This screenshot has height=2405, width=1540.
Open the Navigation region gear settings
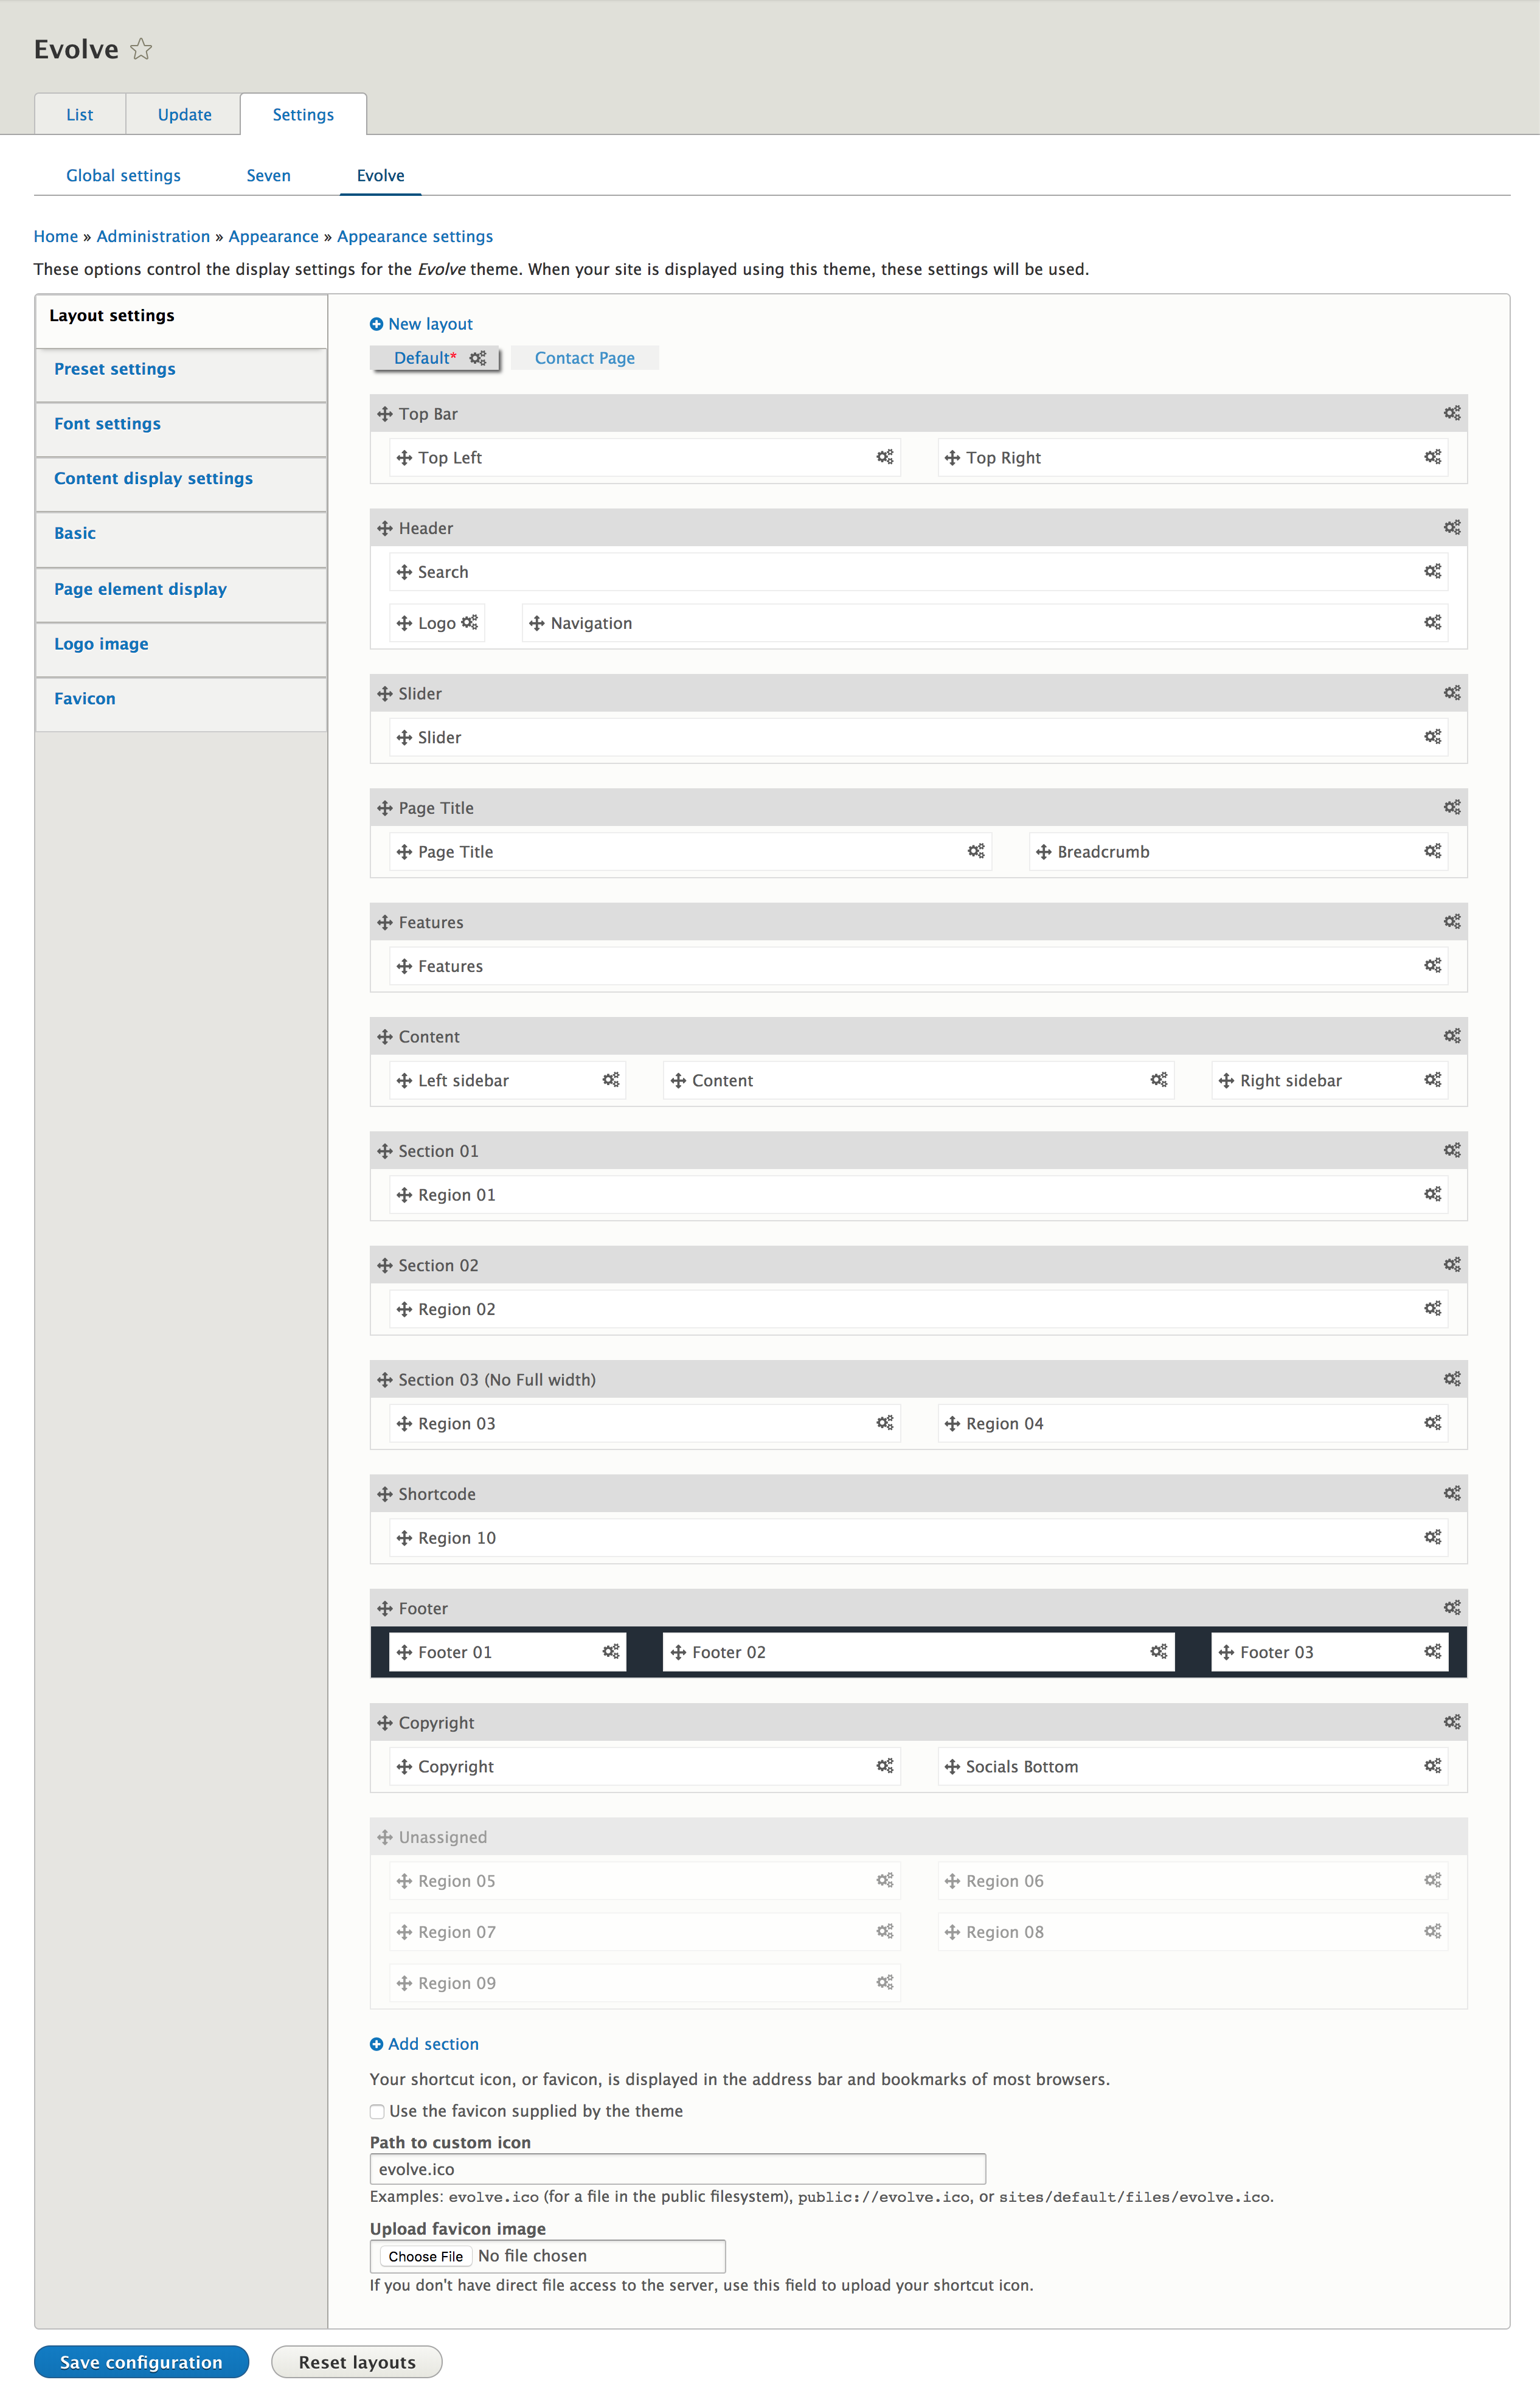1432,622
